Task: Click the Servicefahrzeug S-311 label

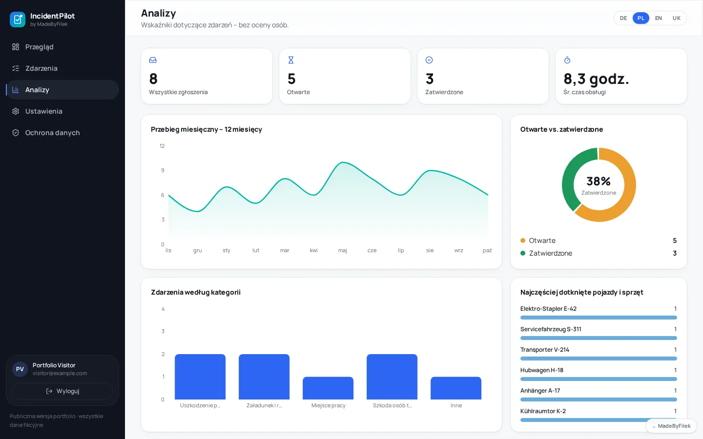Action: tap(551, 329)
